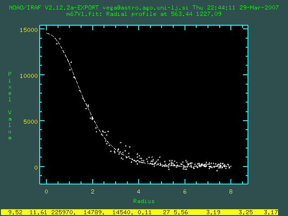
Task: Click the x-axis tick label 4
Action: pos(139,192)
